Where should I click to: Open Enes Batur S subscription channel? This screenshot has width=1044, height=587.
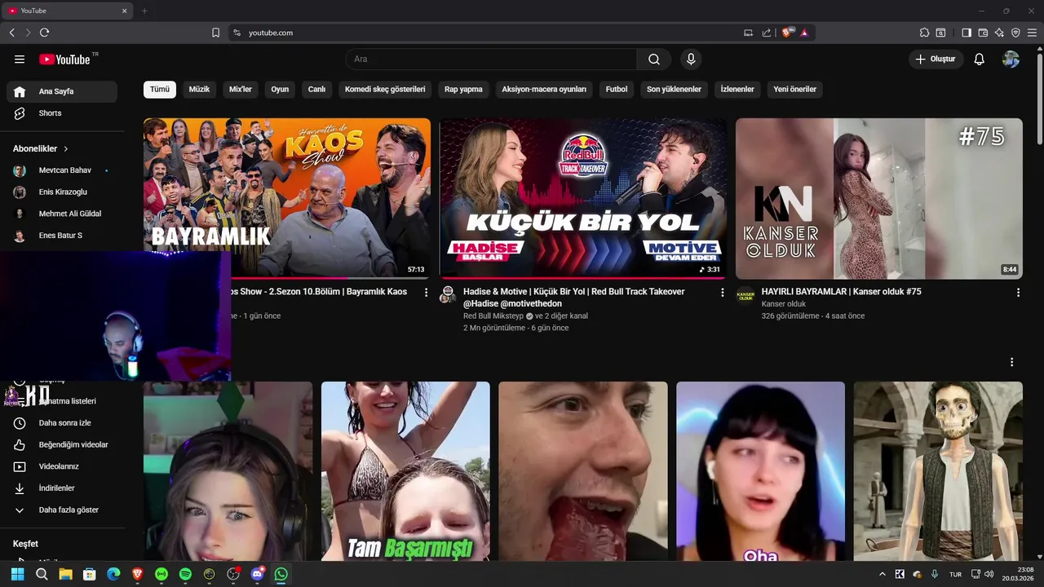pyautogui.click(x=62, y=236)
